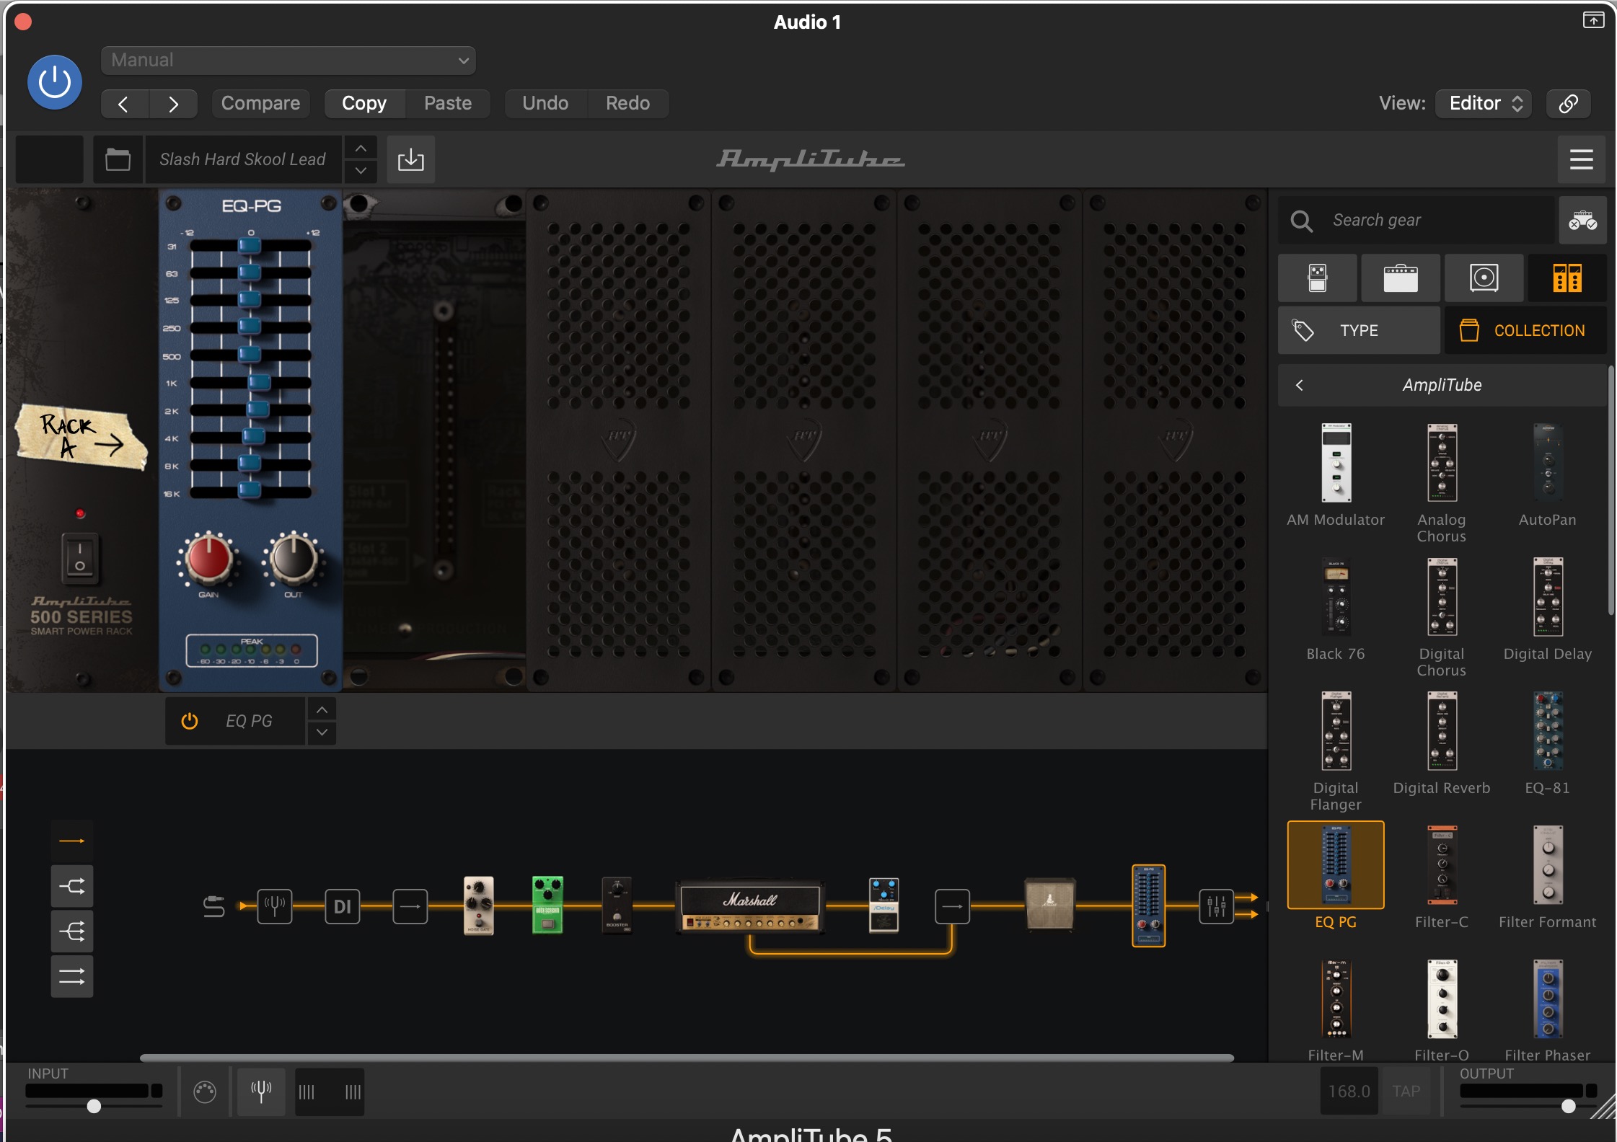
Task: Select the cabinet block in chain
Action: (1050, 904)
